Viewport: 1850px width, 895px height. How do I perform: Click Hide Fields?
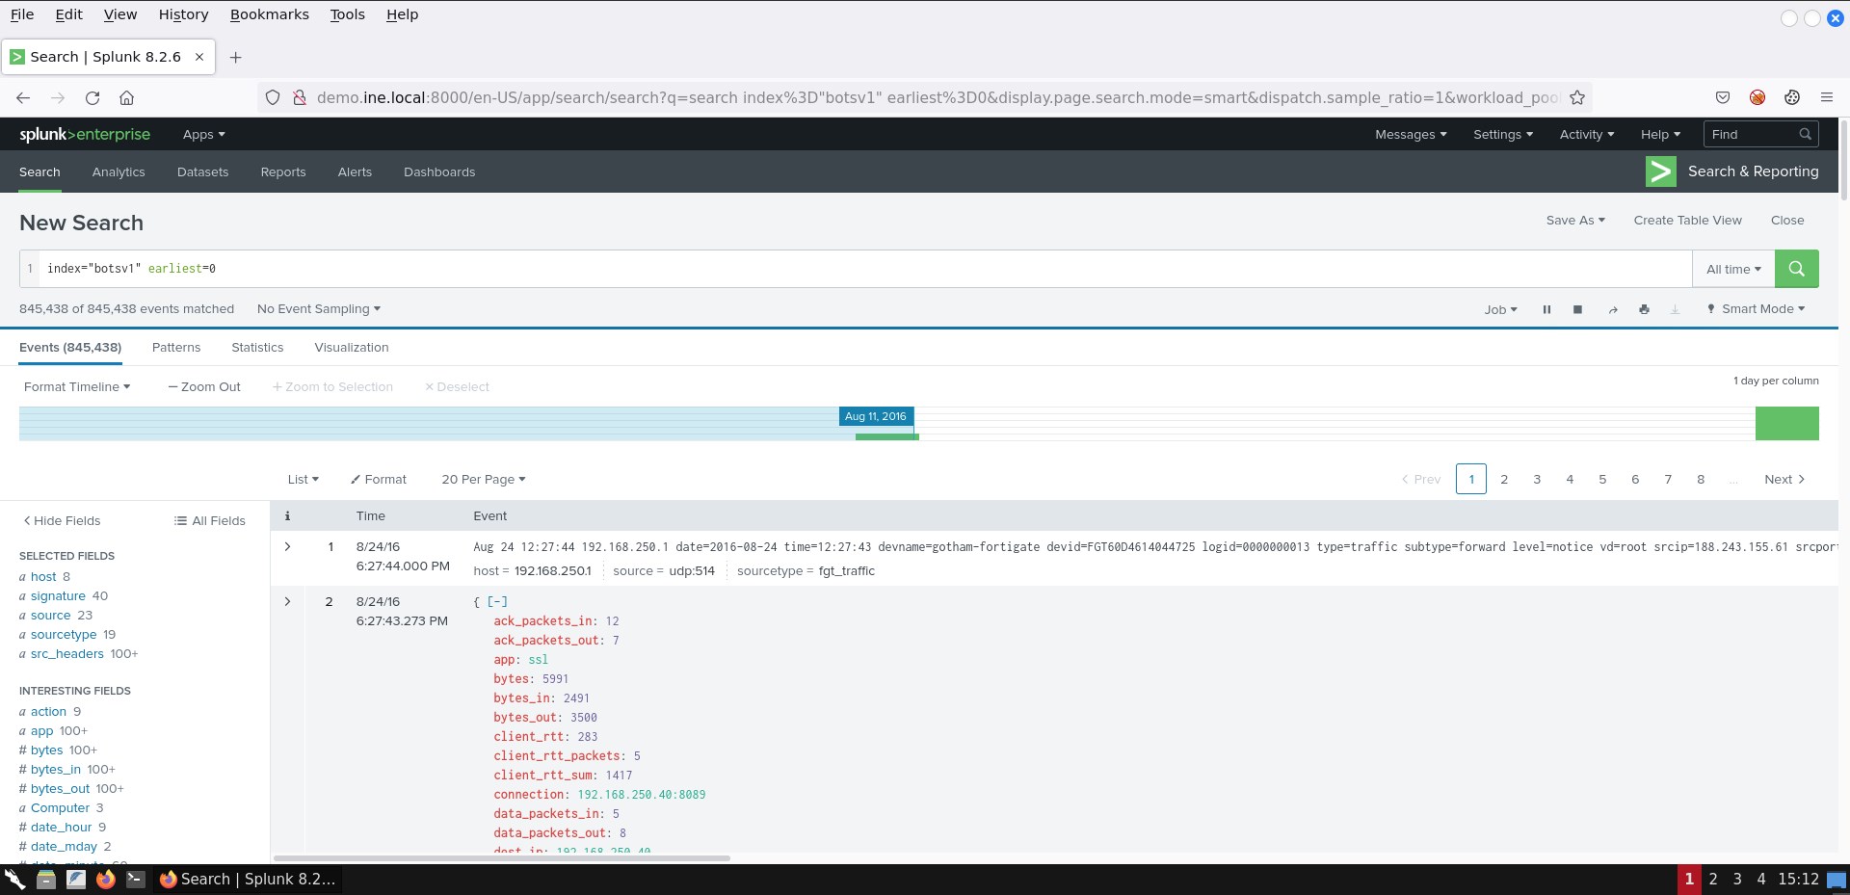click(x=62, y=520)
